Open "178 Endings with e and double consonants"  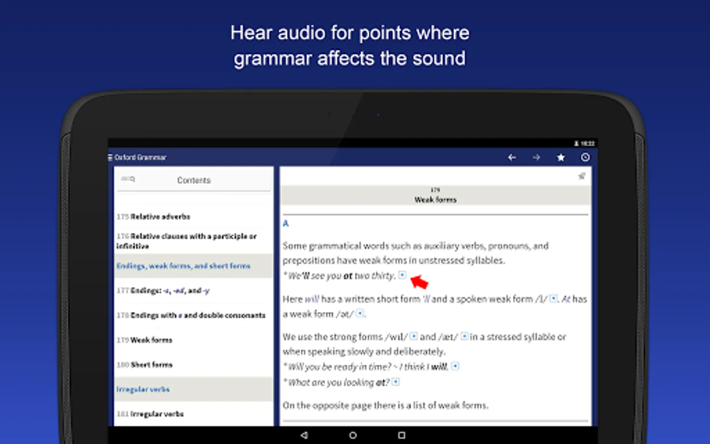[193, 315]
